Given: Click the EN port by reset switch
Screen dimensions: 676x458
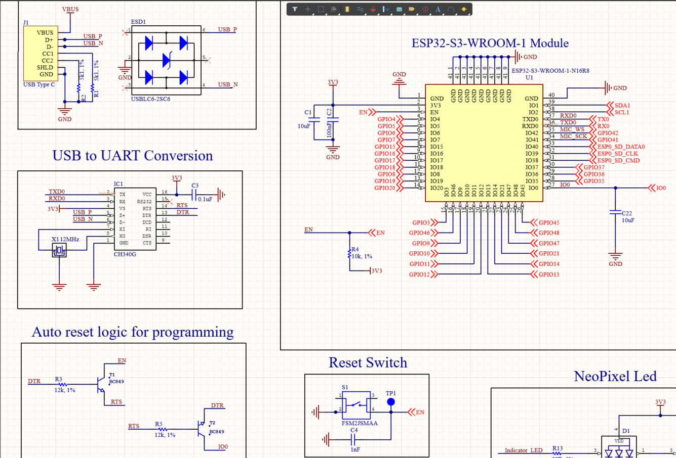Looking at the screenshot, I should pos(416,412).
